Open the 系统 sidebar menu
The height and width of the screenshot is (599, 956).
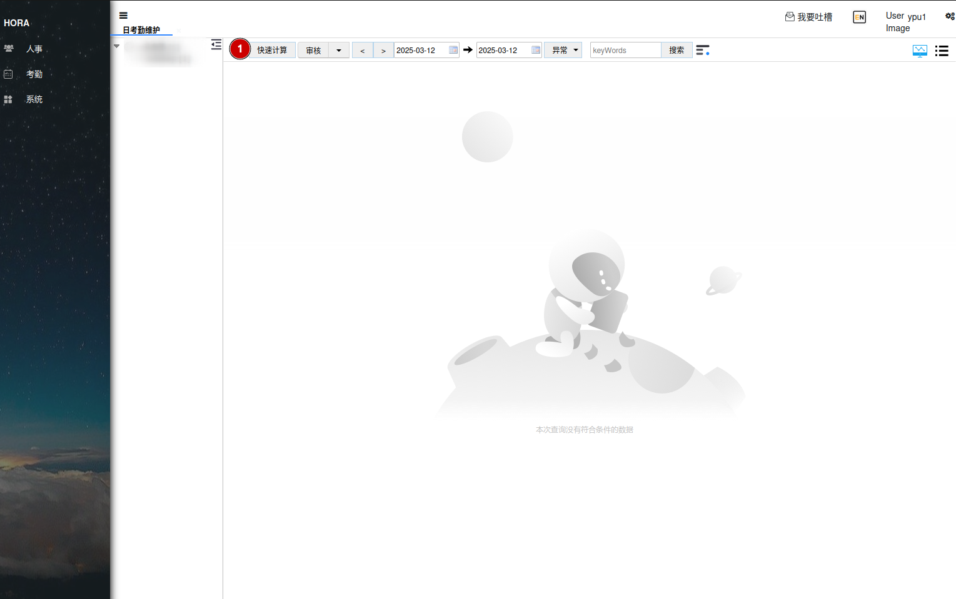(34, 99)
